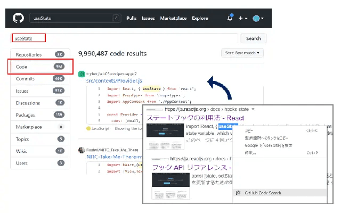Open the src/contexts/Provider.js file link

click(114, 80)
